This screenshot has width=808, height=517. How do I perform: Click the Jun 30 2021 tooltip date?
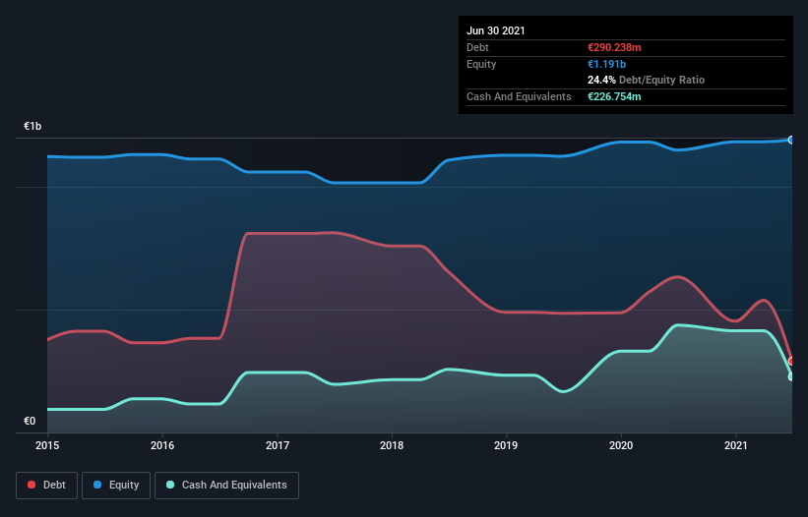[496, 30]
